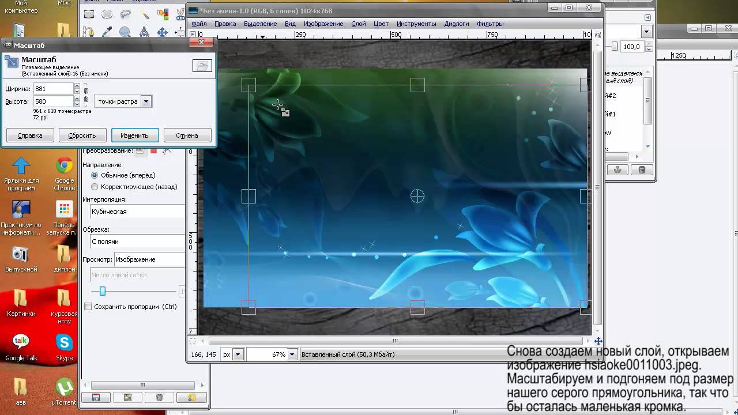The height and width of the screenshot is (415, 738).
Task: Open Skype desktop shortcut
Action: point(65,348)
